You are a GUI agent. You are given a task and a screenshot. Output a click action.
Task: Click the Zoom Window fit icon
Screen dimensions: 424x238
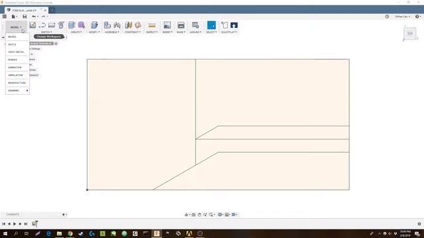(211, 214)
